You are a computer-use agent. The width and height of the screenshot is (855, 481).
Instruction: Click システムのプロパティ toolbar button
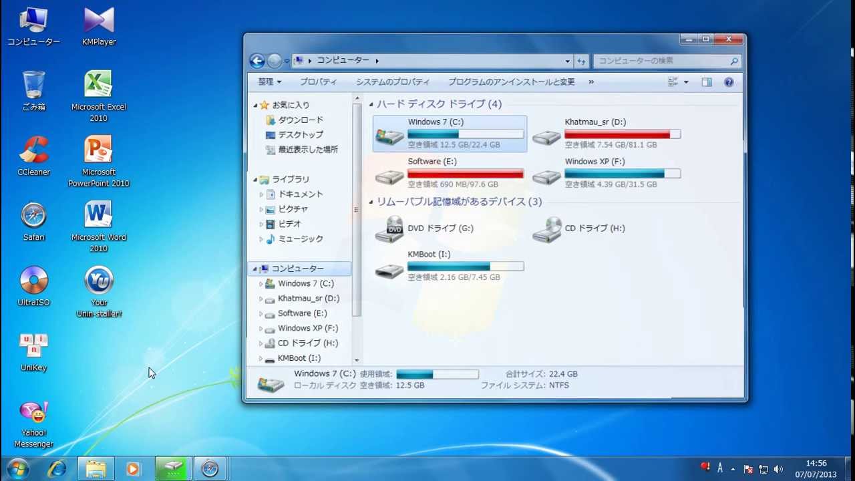click(393, 82)
